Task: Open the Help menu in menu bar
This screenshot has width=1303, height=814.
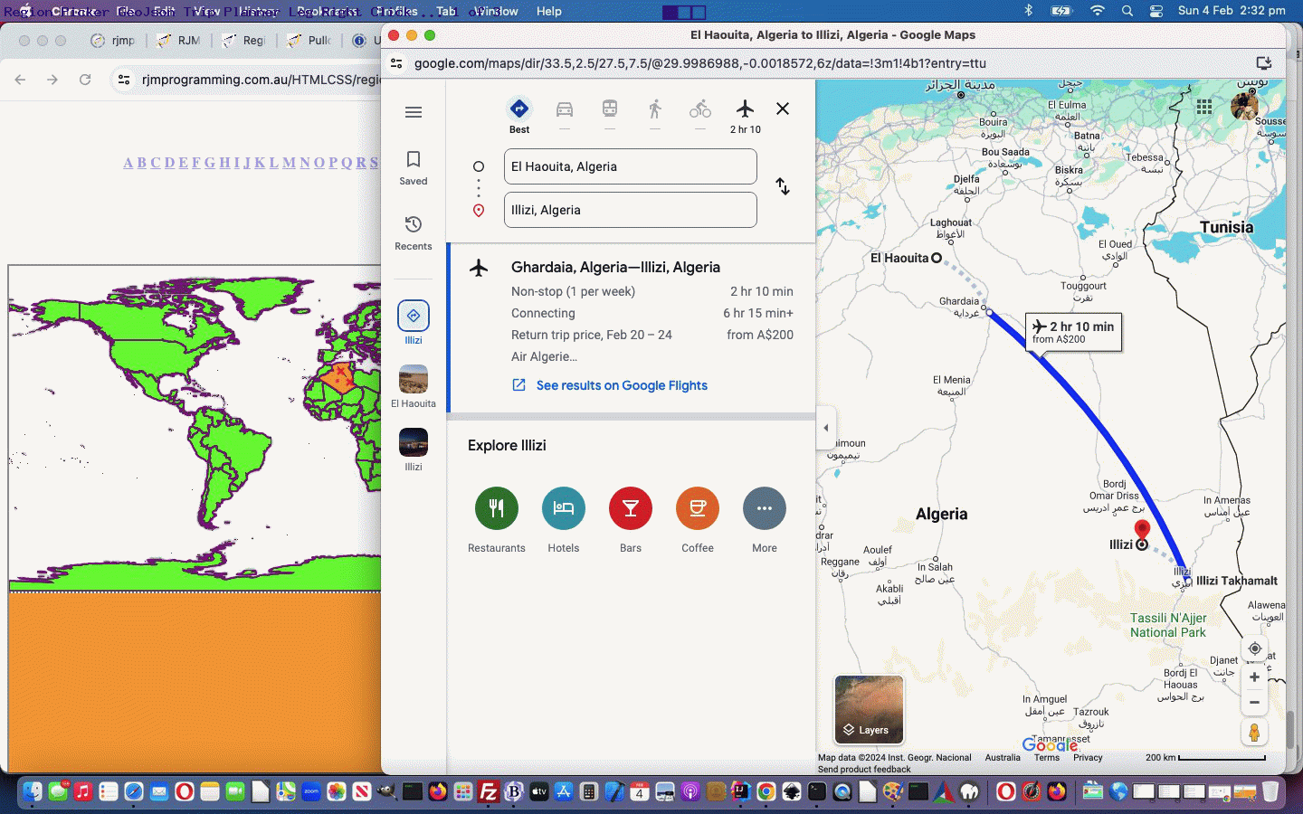Action: (548, 11)
